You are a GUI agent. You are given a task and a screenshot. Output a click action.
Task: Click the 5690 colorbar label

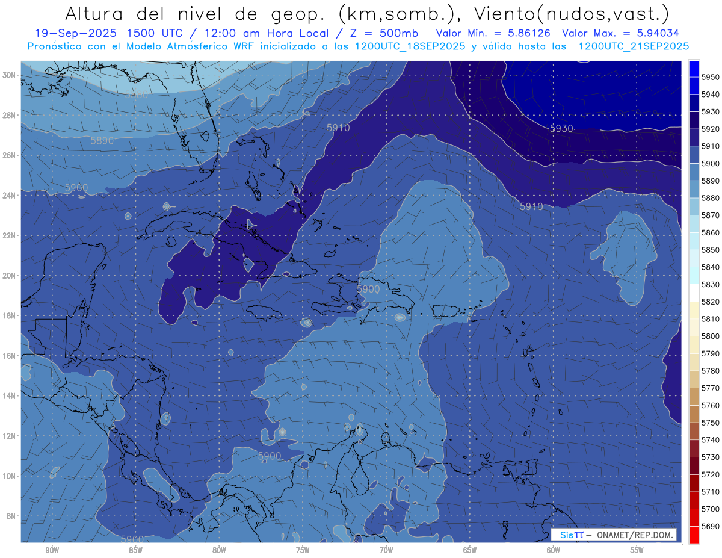point(711,526)
